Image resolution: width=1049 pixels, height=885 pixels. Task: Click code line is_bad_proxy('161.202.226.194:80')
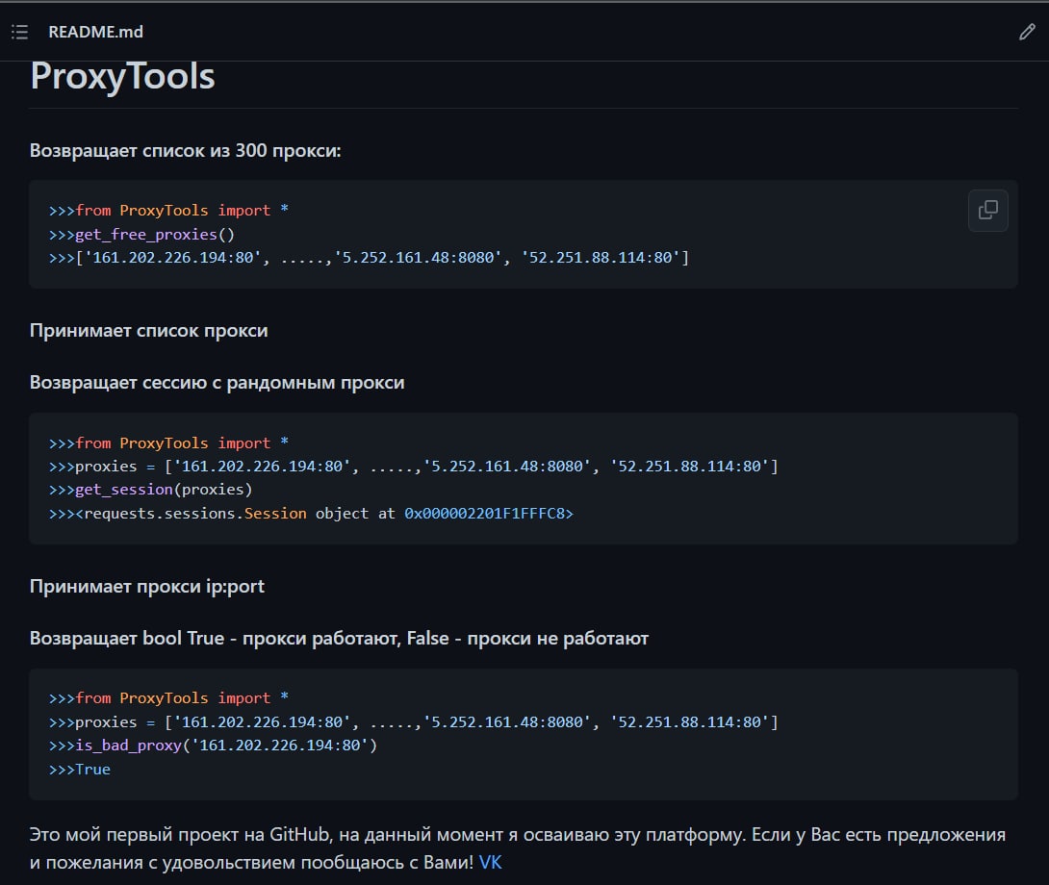214,746
